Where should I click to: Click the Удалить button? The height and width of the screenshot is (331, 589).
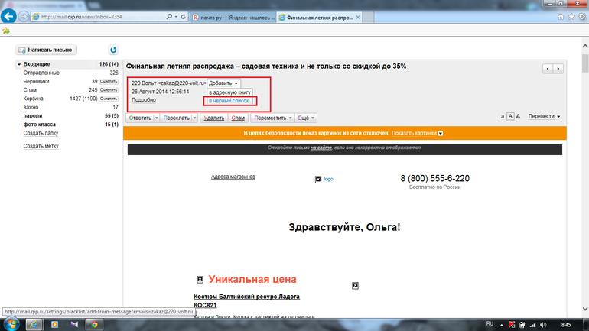click(214, 118)
